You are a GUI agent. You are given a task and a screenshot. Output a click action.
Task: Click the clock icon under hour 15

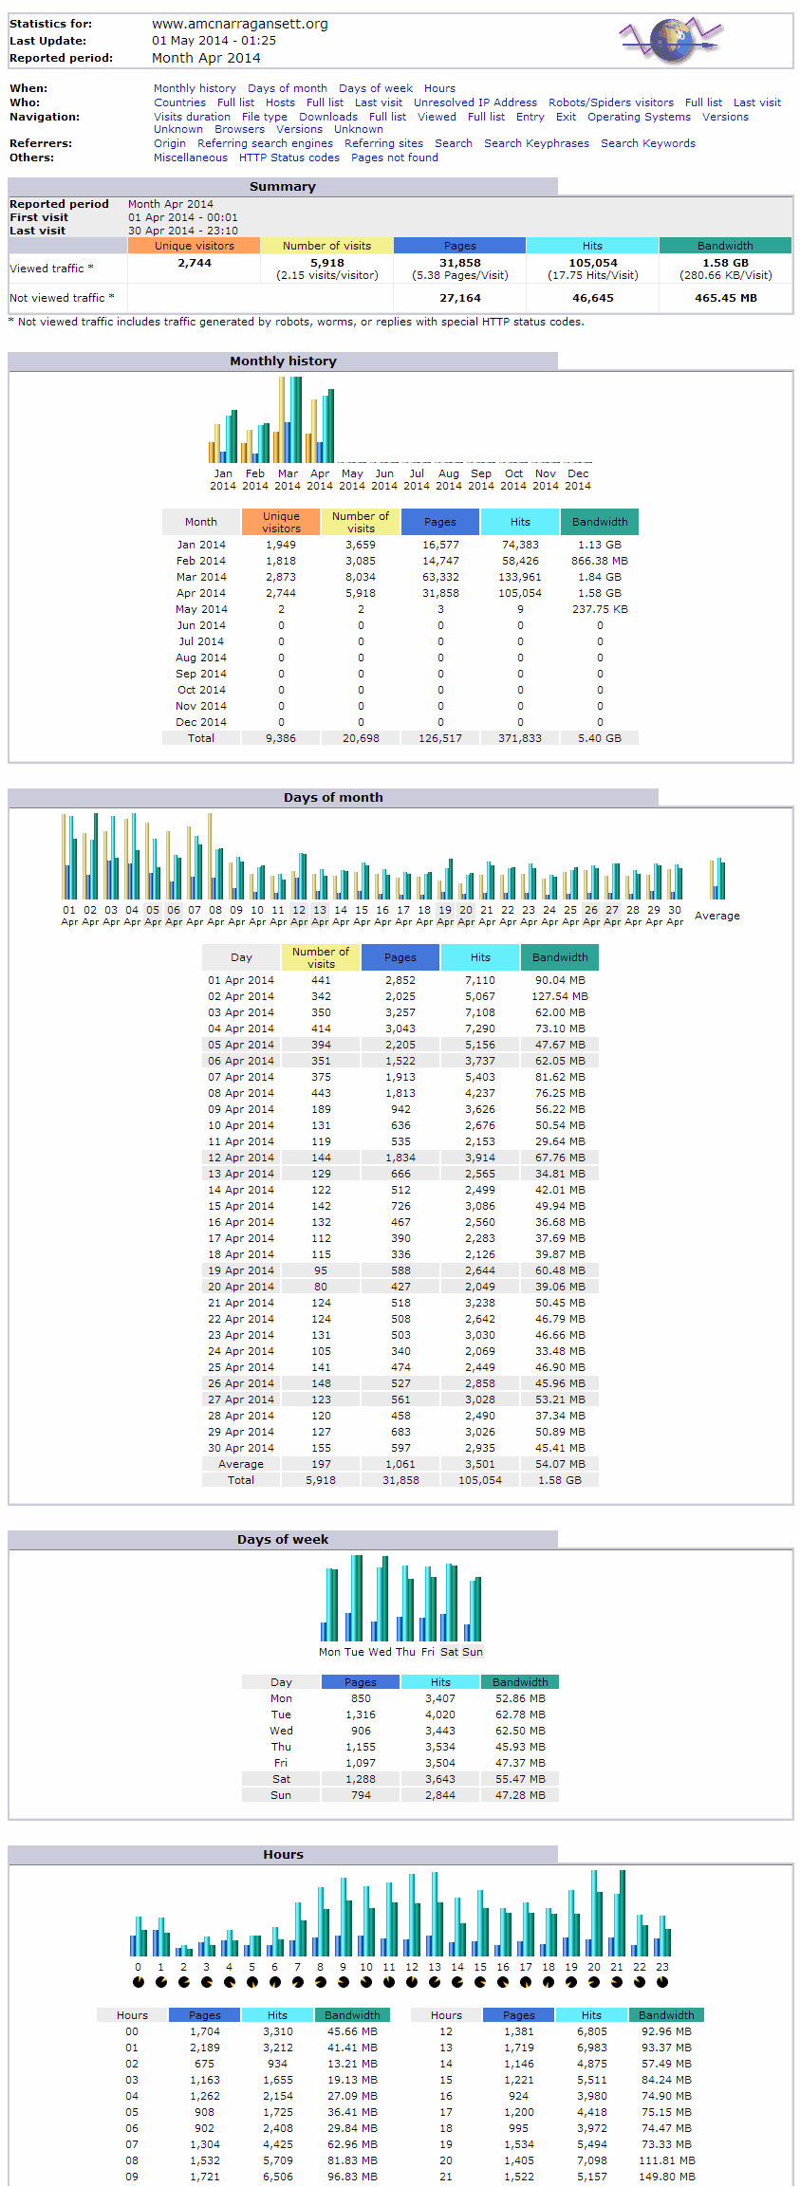point(480,1981)
